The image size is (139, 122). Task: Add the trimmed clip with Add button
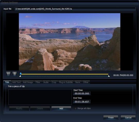[61, 108]
